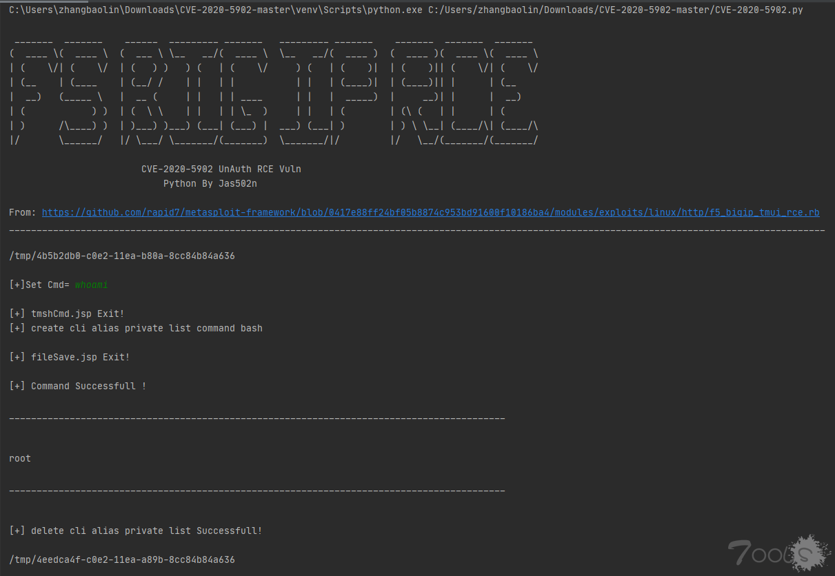Select the 'root' command output
The height and width of the screenshot is (576, 835).
pos(20,459)
